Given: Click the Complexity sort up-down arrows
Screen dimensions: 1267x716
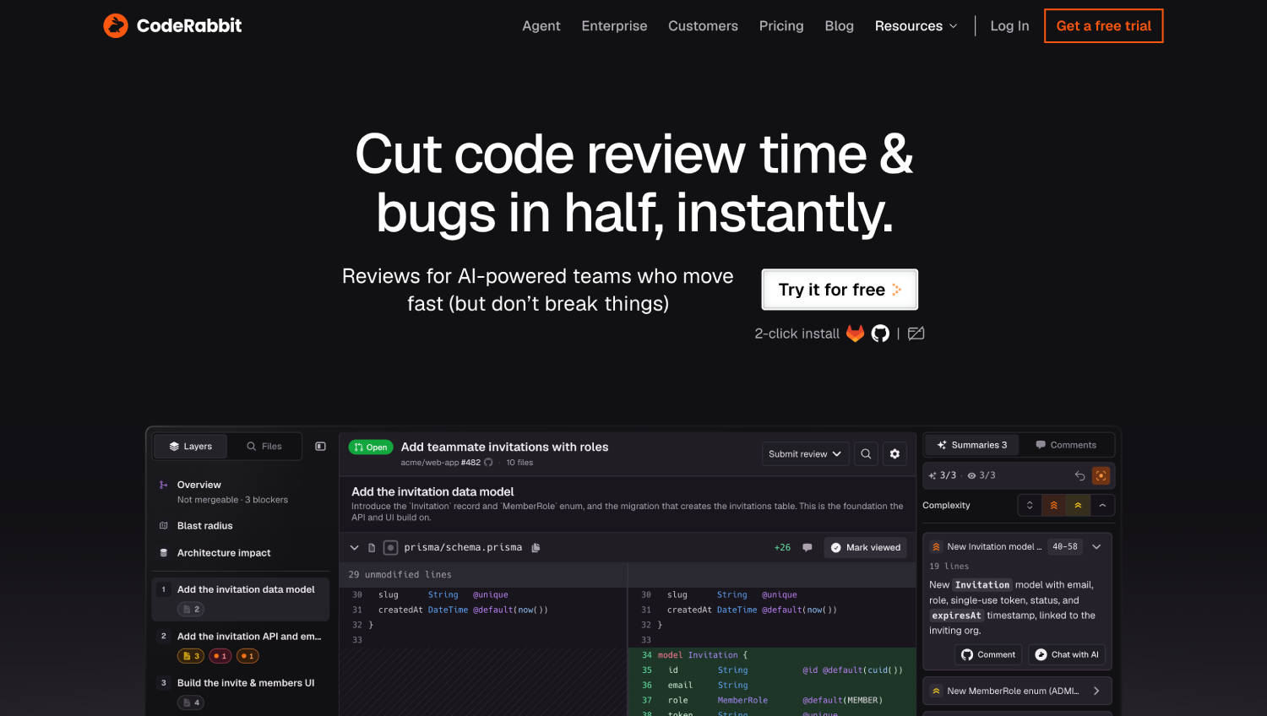Looking at the screenshot, I should [x=1030, y=505].
